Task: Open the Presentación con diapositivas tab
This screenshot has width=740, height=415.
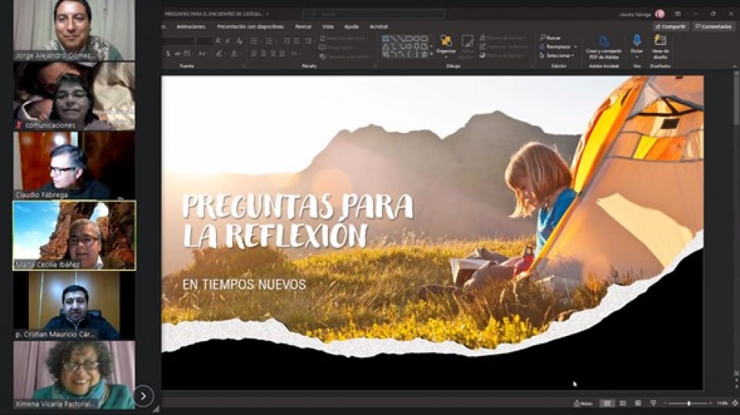Action: 250,27
